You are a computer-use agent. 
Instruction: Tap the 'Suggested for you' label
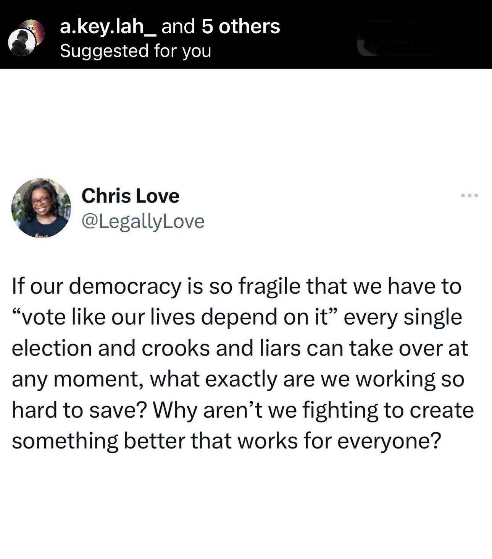136,51
